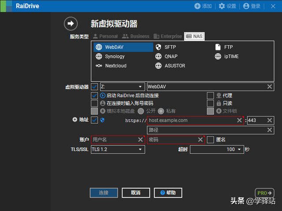Open the Z: drive letter dropdown

point(122,87)
